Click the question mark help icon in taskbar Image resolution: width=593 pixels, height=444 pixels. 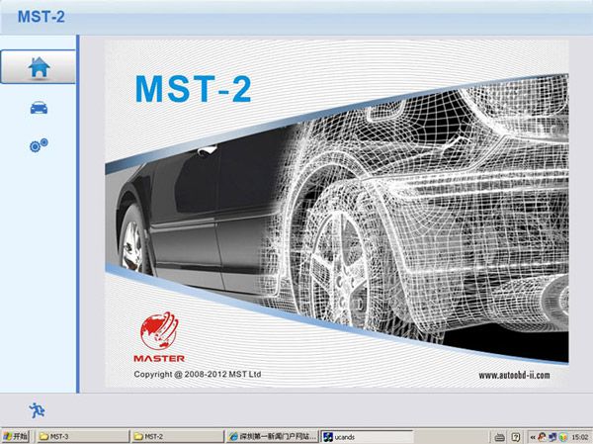click(516, 436)
